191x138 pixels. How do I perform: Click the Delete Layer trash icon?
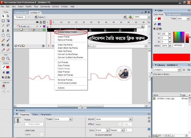(43, 46)
